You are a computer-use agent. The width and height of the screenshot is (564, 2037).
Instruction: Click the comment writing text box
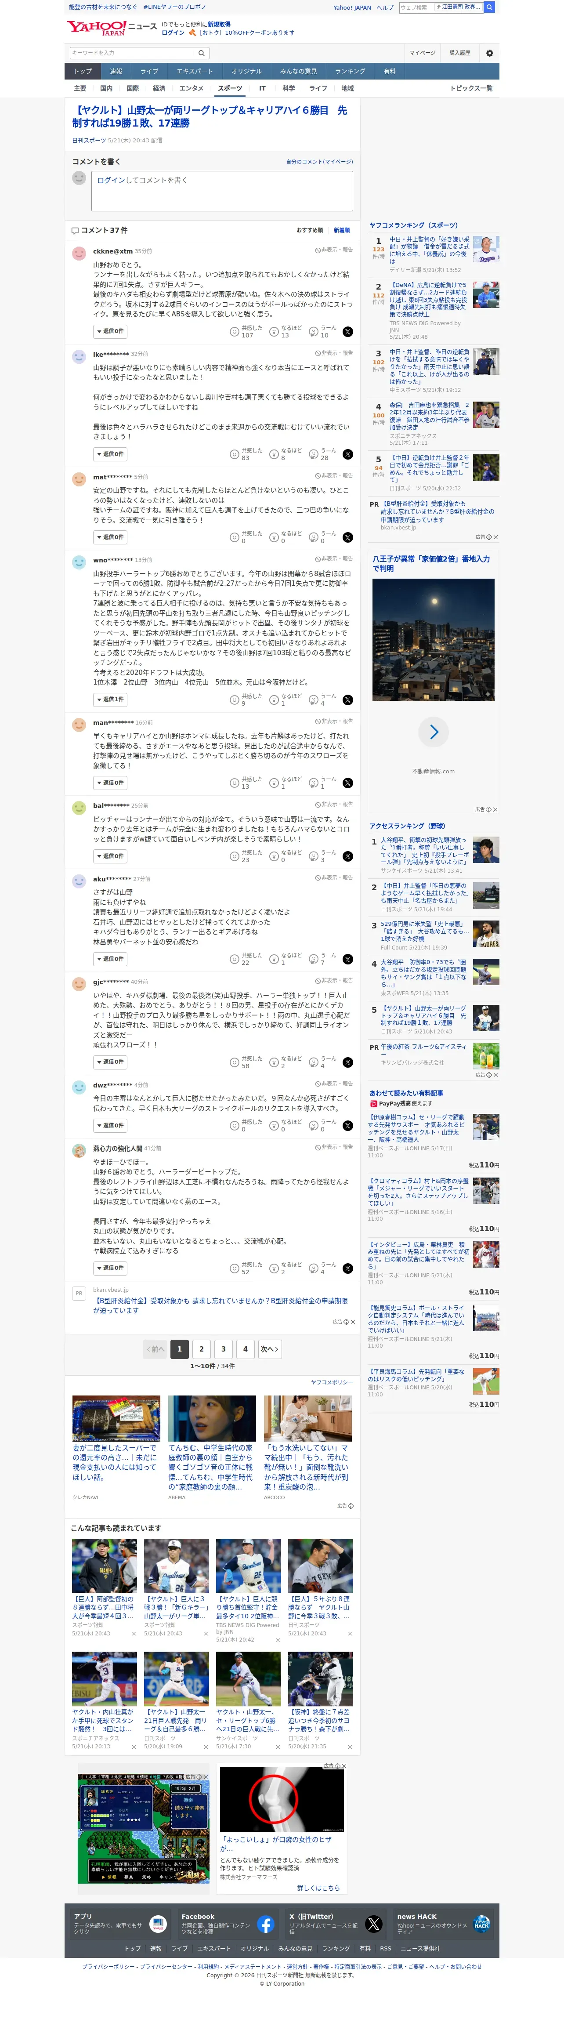(222, 191)
